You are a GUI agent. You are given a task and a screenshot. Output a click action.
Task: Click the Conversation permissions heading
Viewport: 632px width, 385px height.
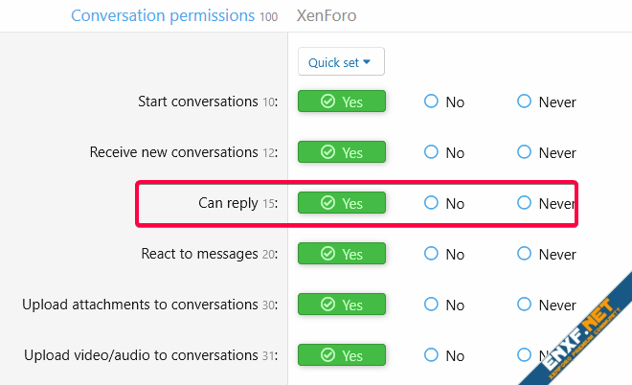pos(163,16)
